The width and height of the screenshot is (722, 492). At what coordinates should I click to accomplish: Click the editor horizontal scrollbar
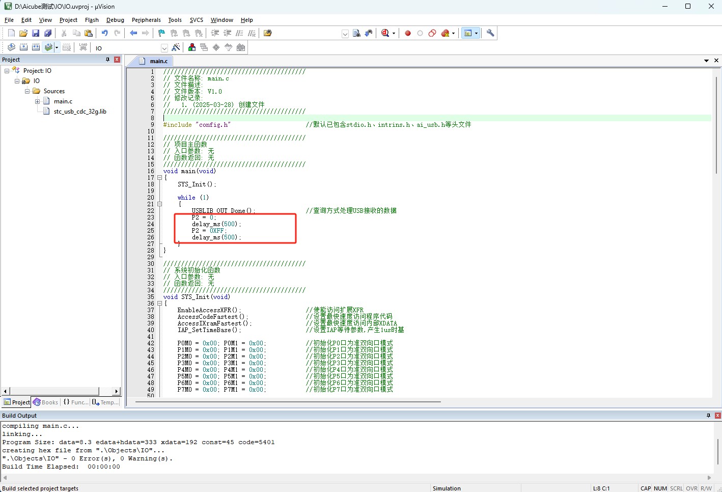(288, 402)
